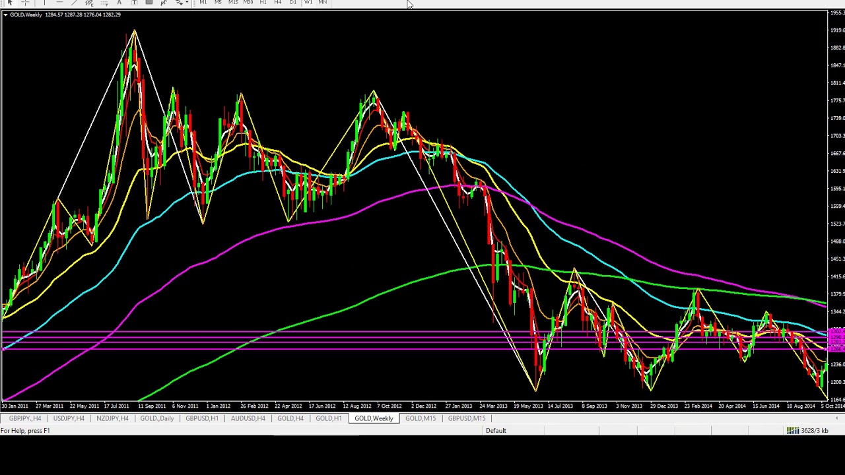Image resolution: width=845 pixels, height=475 pixels.
Task: Switch chart to M30 timeframe
Action: (248, 3)
